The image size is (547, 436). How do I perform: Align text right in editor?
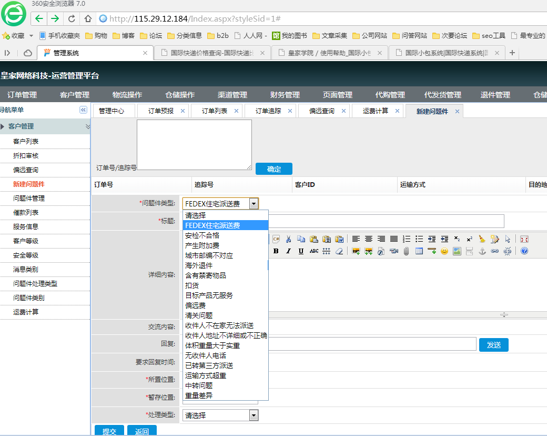click(381, 239)
